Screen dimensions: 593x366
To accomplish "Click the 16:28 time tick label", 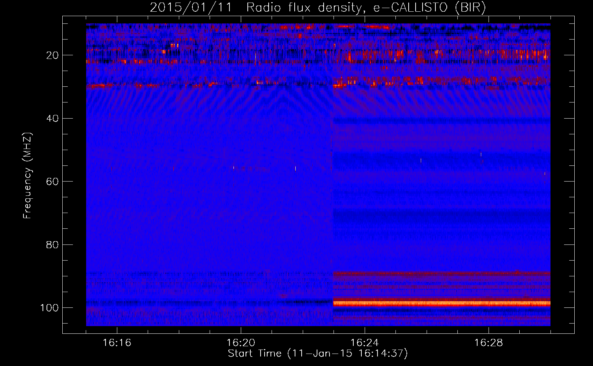I will click(x=489, y=343).
